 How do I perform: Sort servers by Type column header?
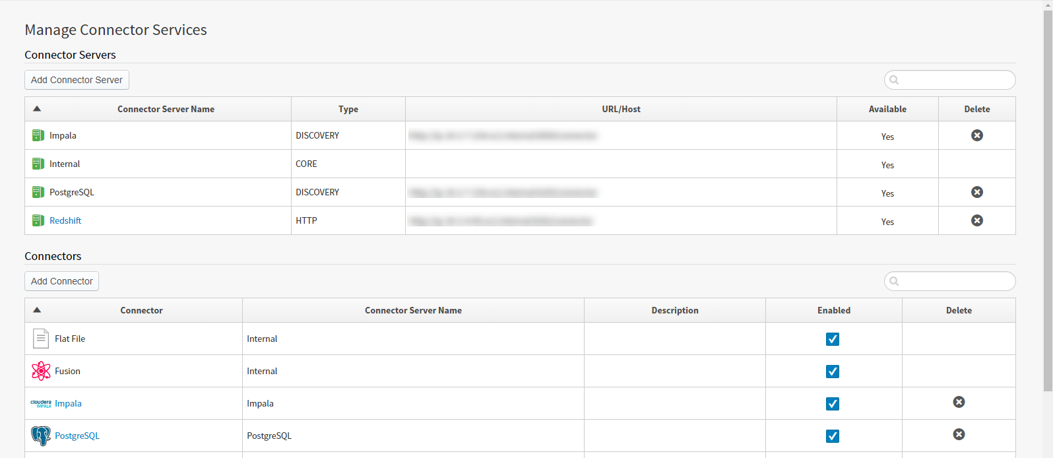pyautogui.click(x=348, y=110)
